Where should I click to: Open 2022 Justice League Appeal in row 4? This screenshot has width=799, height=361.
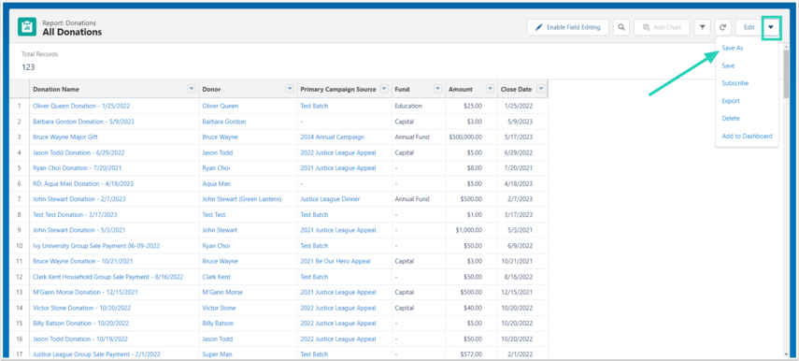(x=338, y=152)
